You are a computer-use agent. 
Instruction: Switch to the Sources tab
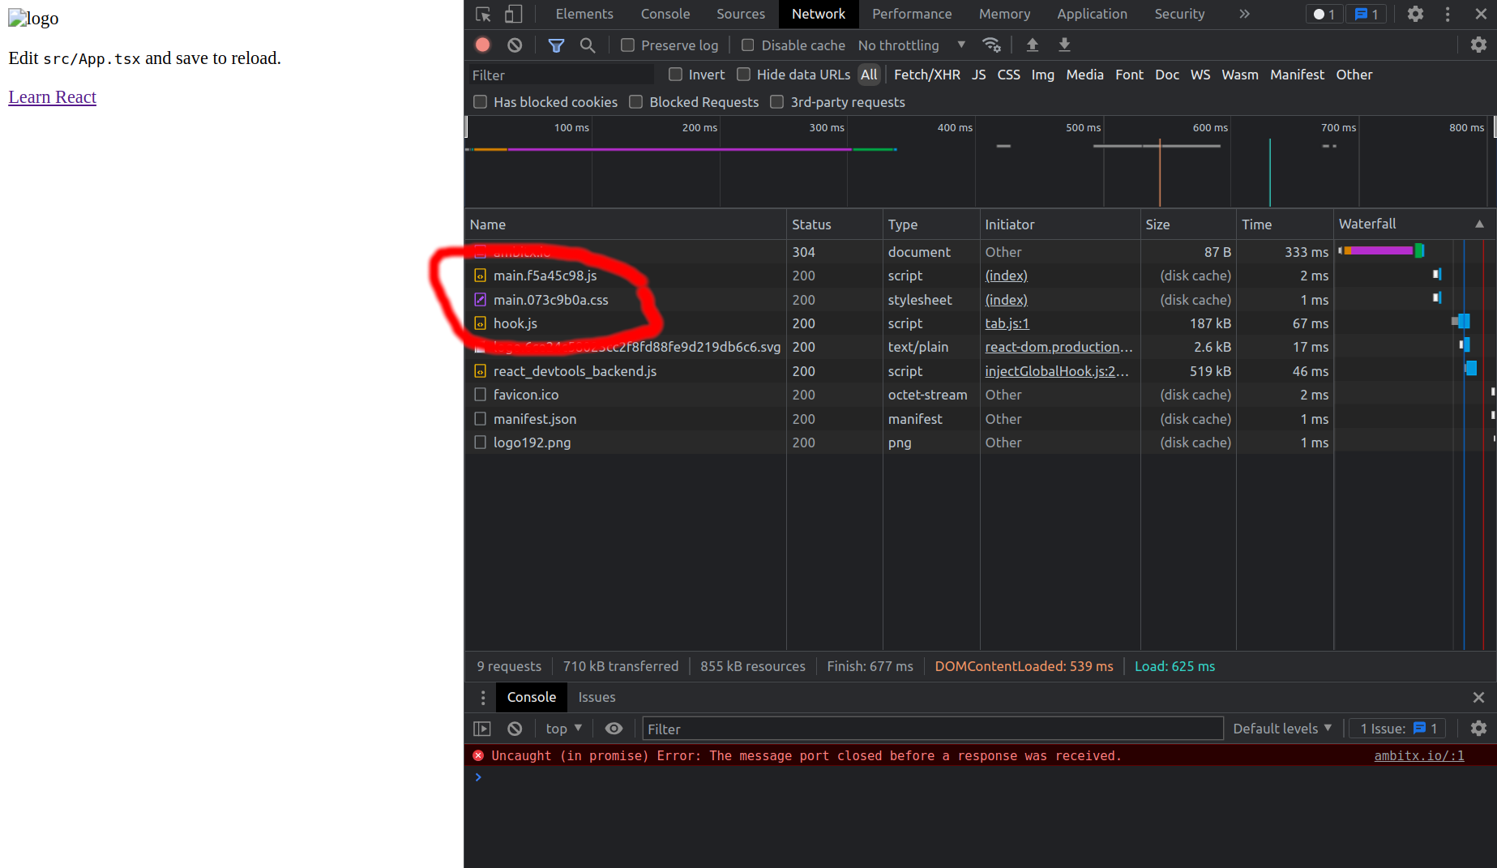point(741,14)
